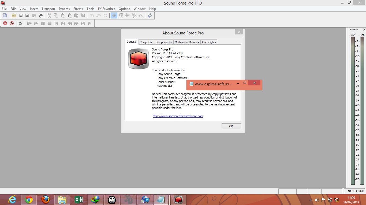Click the Internet Download Manager taskbar icon

[95, 200]
